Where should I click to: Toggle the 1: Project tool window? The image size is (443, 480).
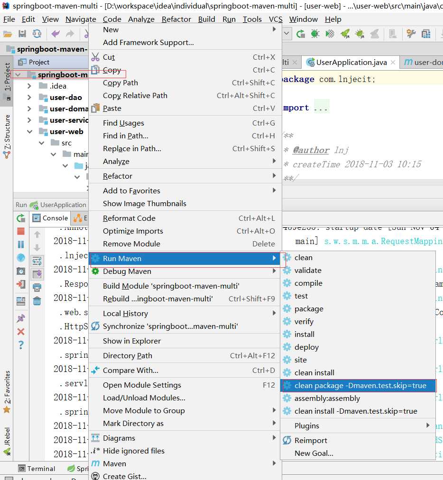7,81
